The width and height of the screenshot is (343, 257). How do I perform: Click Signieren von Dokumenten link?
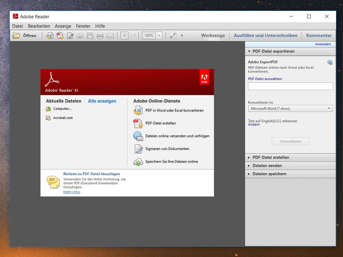[167, 149]
